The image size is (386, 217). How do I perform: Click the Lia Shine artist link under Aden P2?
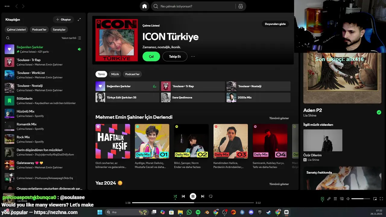pos(310,115)
